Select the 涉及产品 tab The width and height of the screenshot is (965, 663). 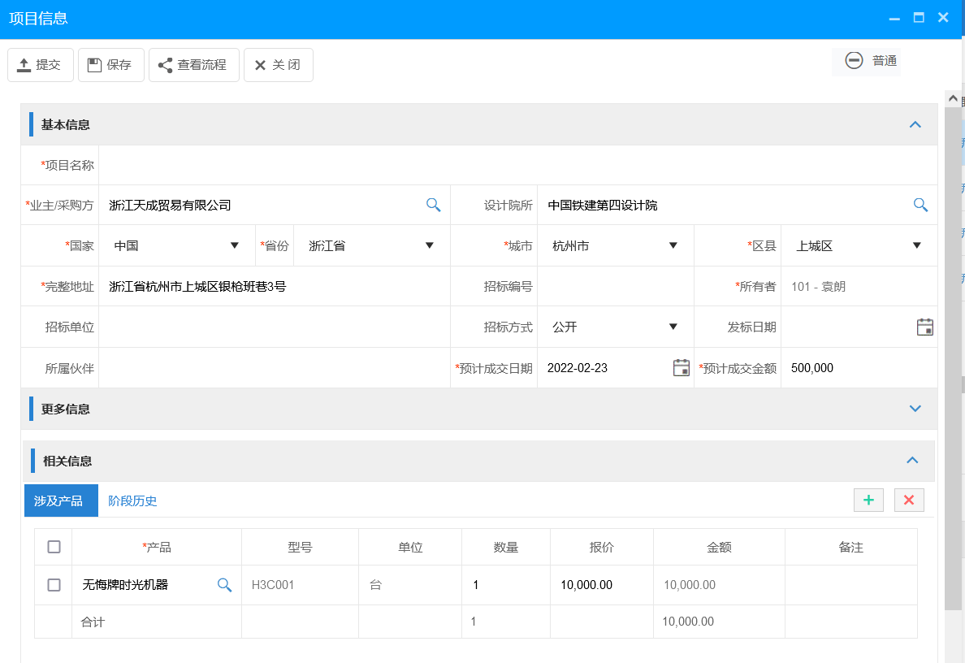coord(59,500)
